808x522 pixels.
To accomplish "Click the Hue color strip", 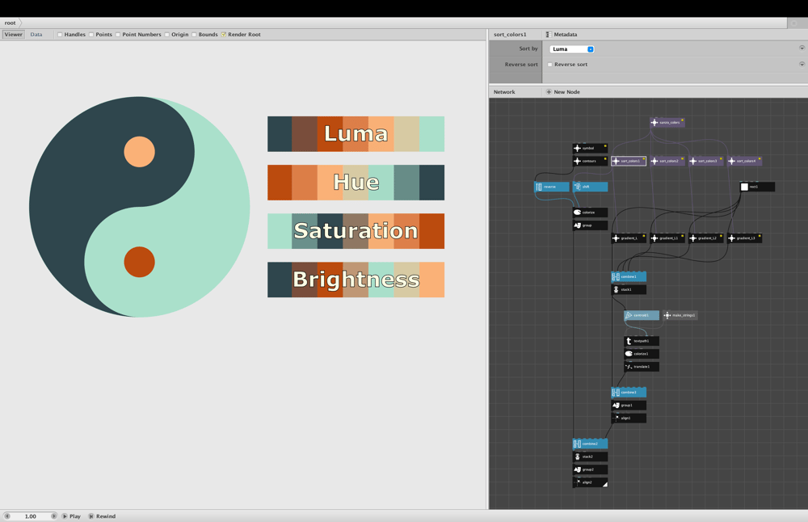I will tap(356, 183).
